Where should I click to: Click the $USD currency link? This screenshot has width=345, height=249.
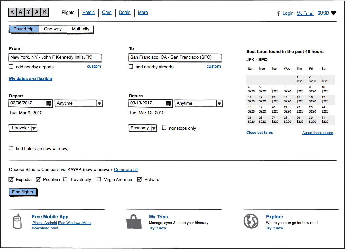click(323, 13)
